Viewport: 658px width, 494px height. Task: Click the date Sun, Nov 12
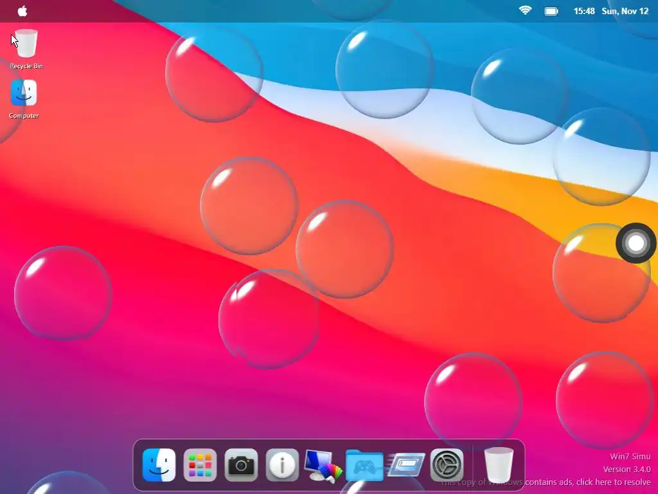coord(625,12)
